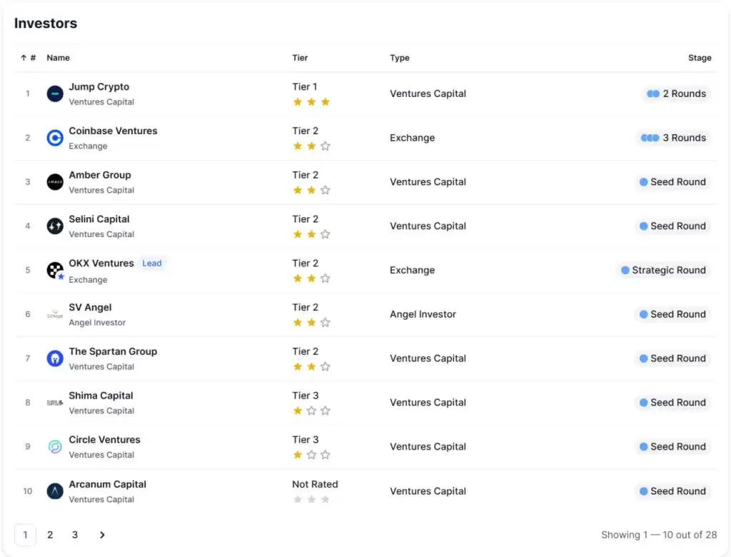Viewport: 731px width, 557px height.
Task: Select current page 1 button
Action: [x=25, y=535]
